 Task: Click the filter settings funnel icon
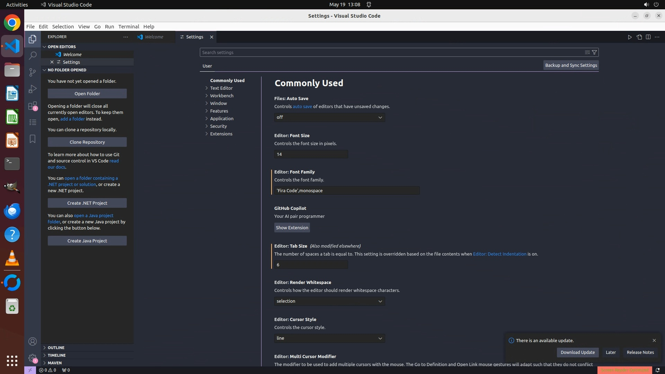click(594, 52)
